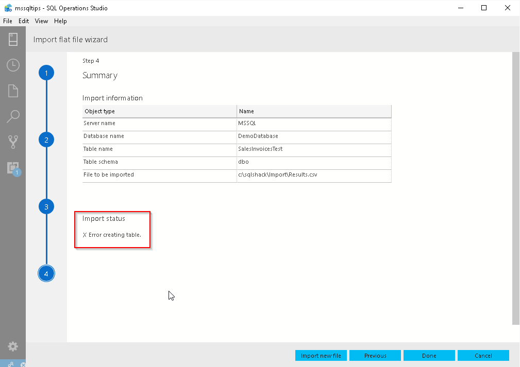Jump to wizard step 1 circle
The image size is (520, 367).
click(46, 73)
